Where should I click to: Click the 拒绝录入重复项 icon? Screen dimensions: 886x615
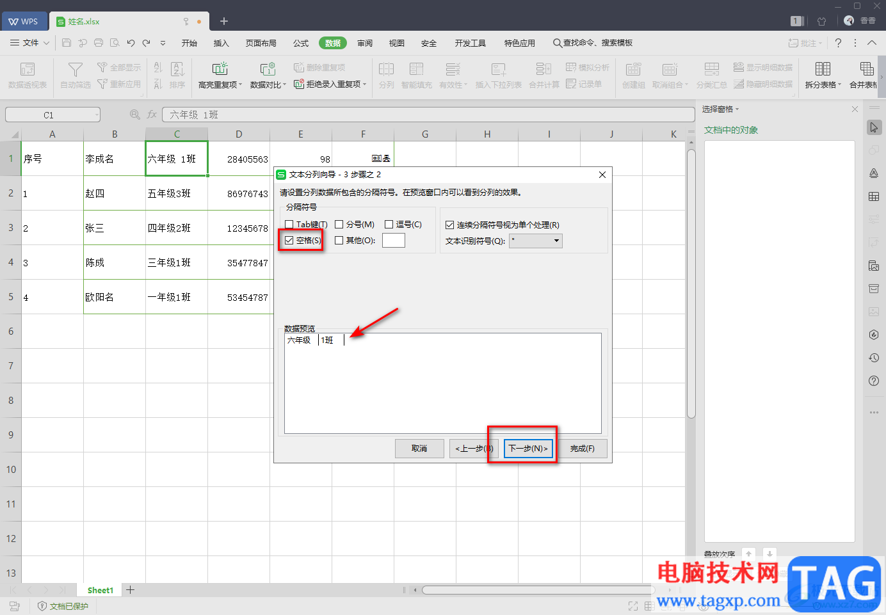(299, 84)
